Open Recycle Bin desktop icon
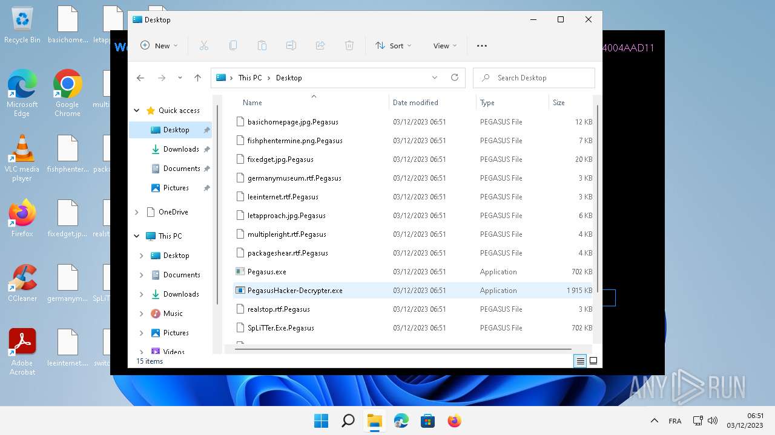This screenshot has height=435, width=775. (22, 25)
